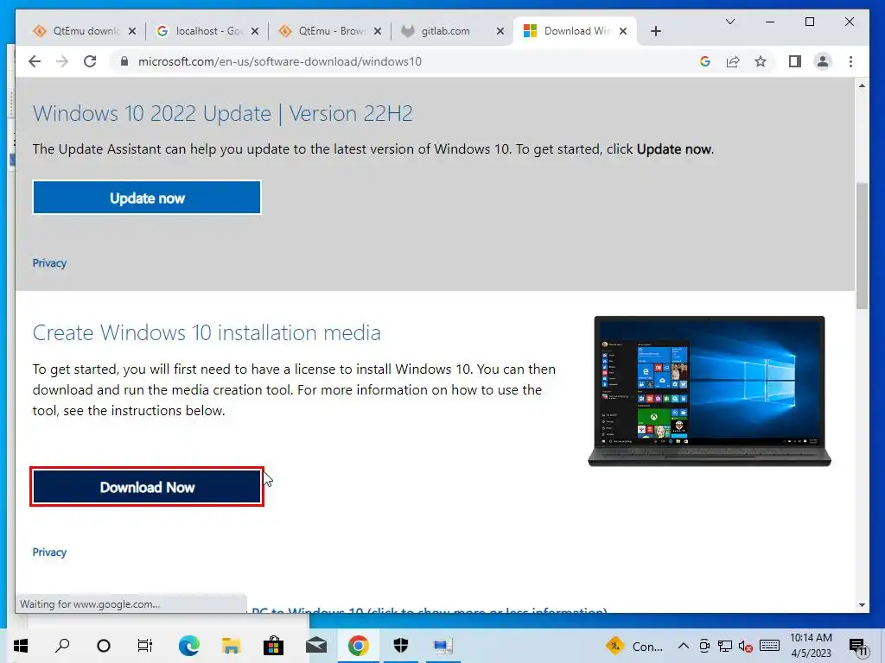Bookmark this page with star icon
Image resolution: width=885 pixels, height=663 pixels.
[761, 61]
